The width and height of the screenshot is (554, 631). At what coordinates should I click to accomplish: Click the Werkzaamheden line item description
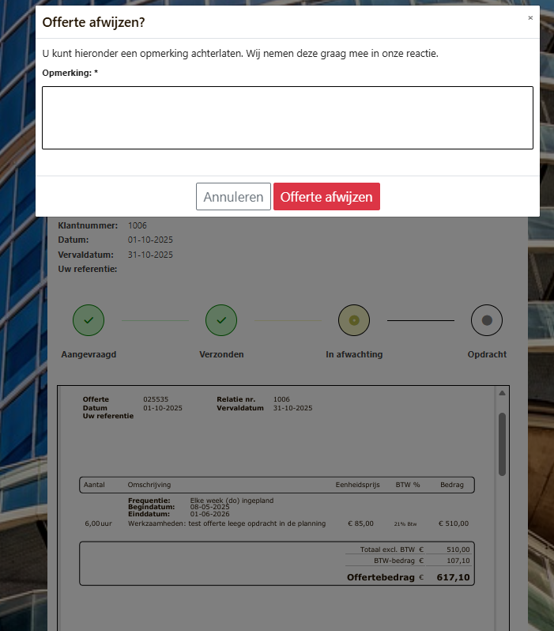click(x=227, y=523)
